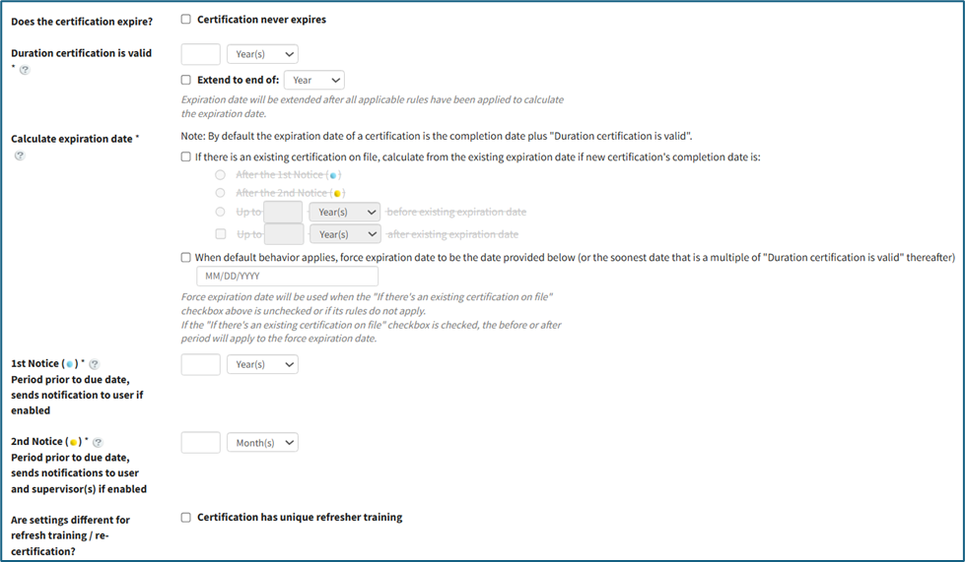Enable force expiration date checkbox

click(x=186, y=258)
